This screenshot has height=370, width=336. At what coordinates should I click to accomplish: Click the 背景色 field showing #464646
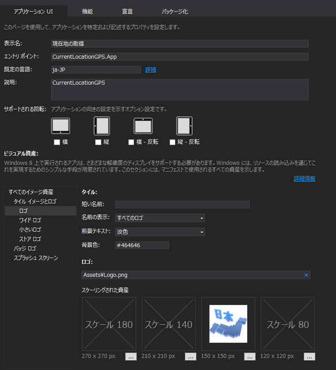tap(142, 245)
